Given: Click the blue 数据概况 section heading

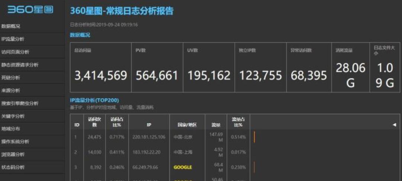Looking at the screenshot, I should point(80,35).
